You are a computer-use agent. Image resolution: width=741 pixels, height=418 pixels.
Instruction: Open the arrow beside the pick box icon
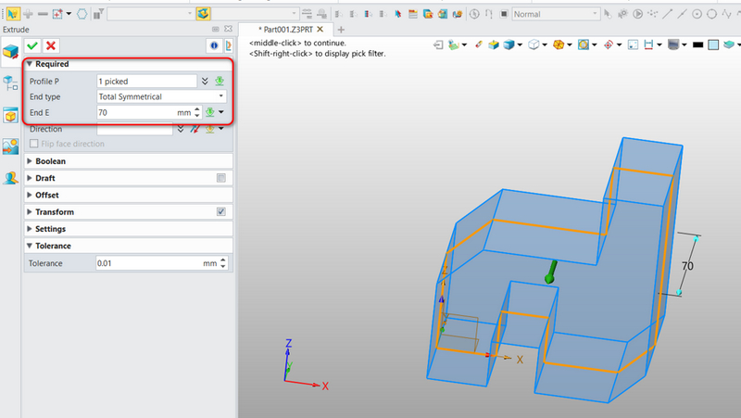69,14
